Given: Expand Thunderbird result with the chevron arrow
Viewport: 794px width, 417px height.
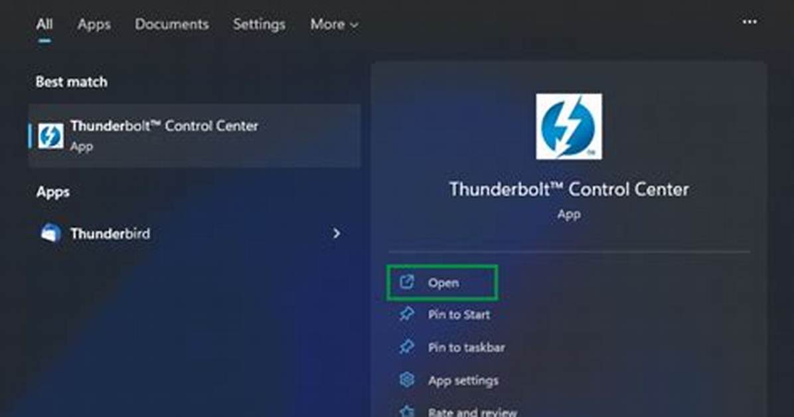Looking at the screenshot, I should (x=336, y=234).
